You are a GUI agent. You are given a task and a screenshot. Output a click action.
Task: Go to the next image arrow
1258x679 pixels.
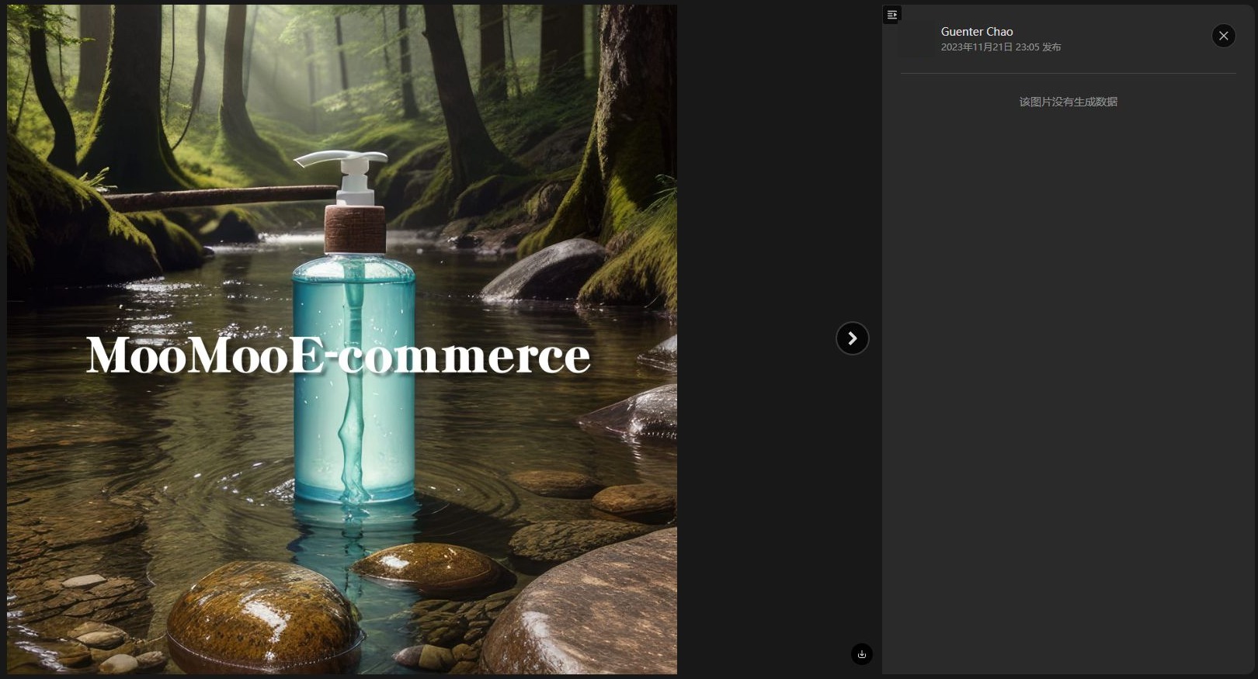coord(852,338)
